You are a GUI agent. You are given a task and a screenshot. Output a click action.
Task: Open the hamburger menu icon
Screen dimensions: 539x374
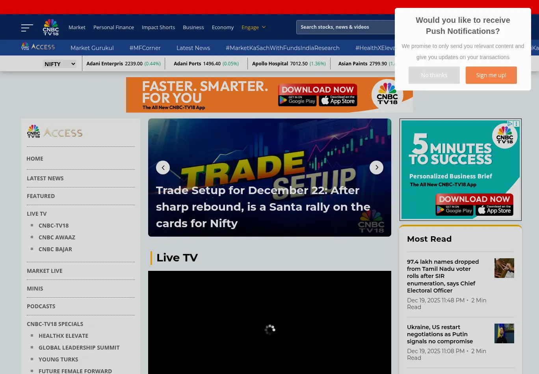tap(27, 28)
